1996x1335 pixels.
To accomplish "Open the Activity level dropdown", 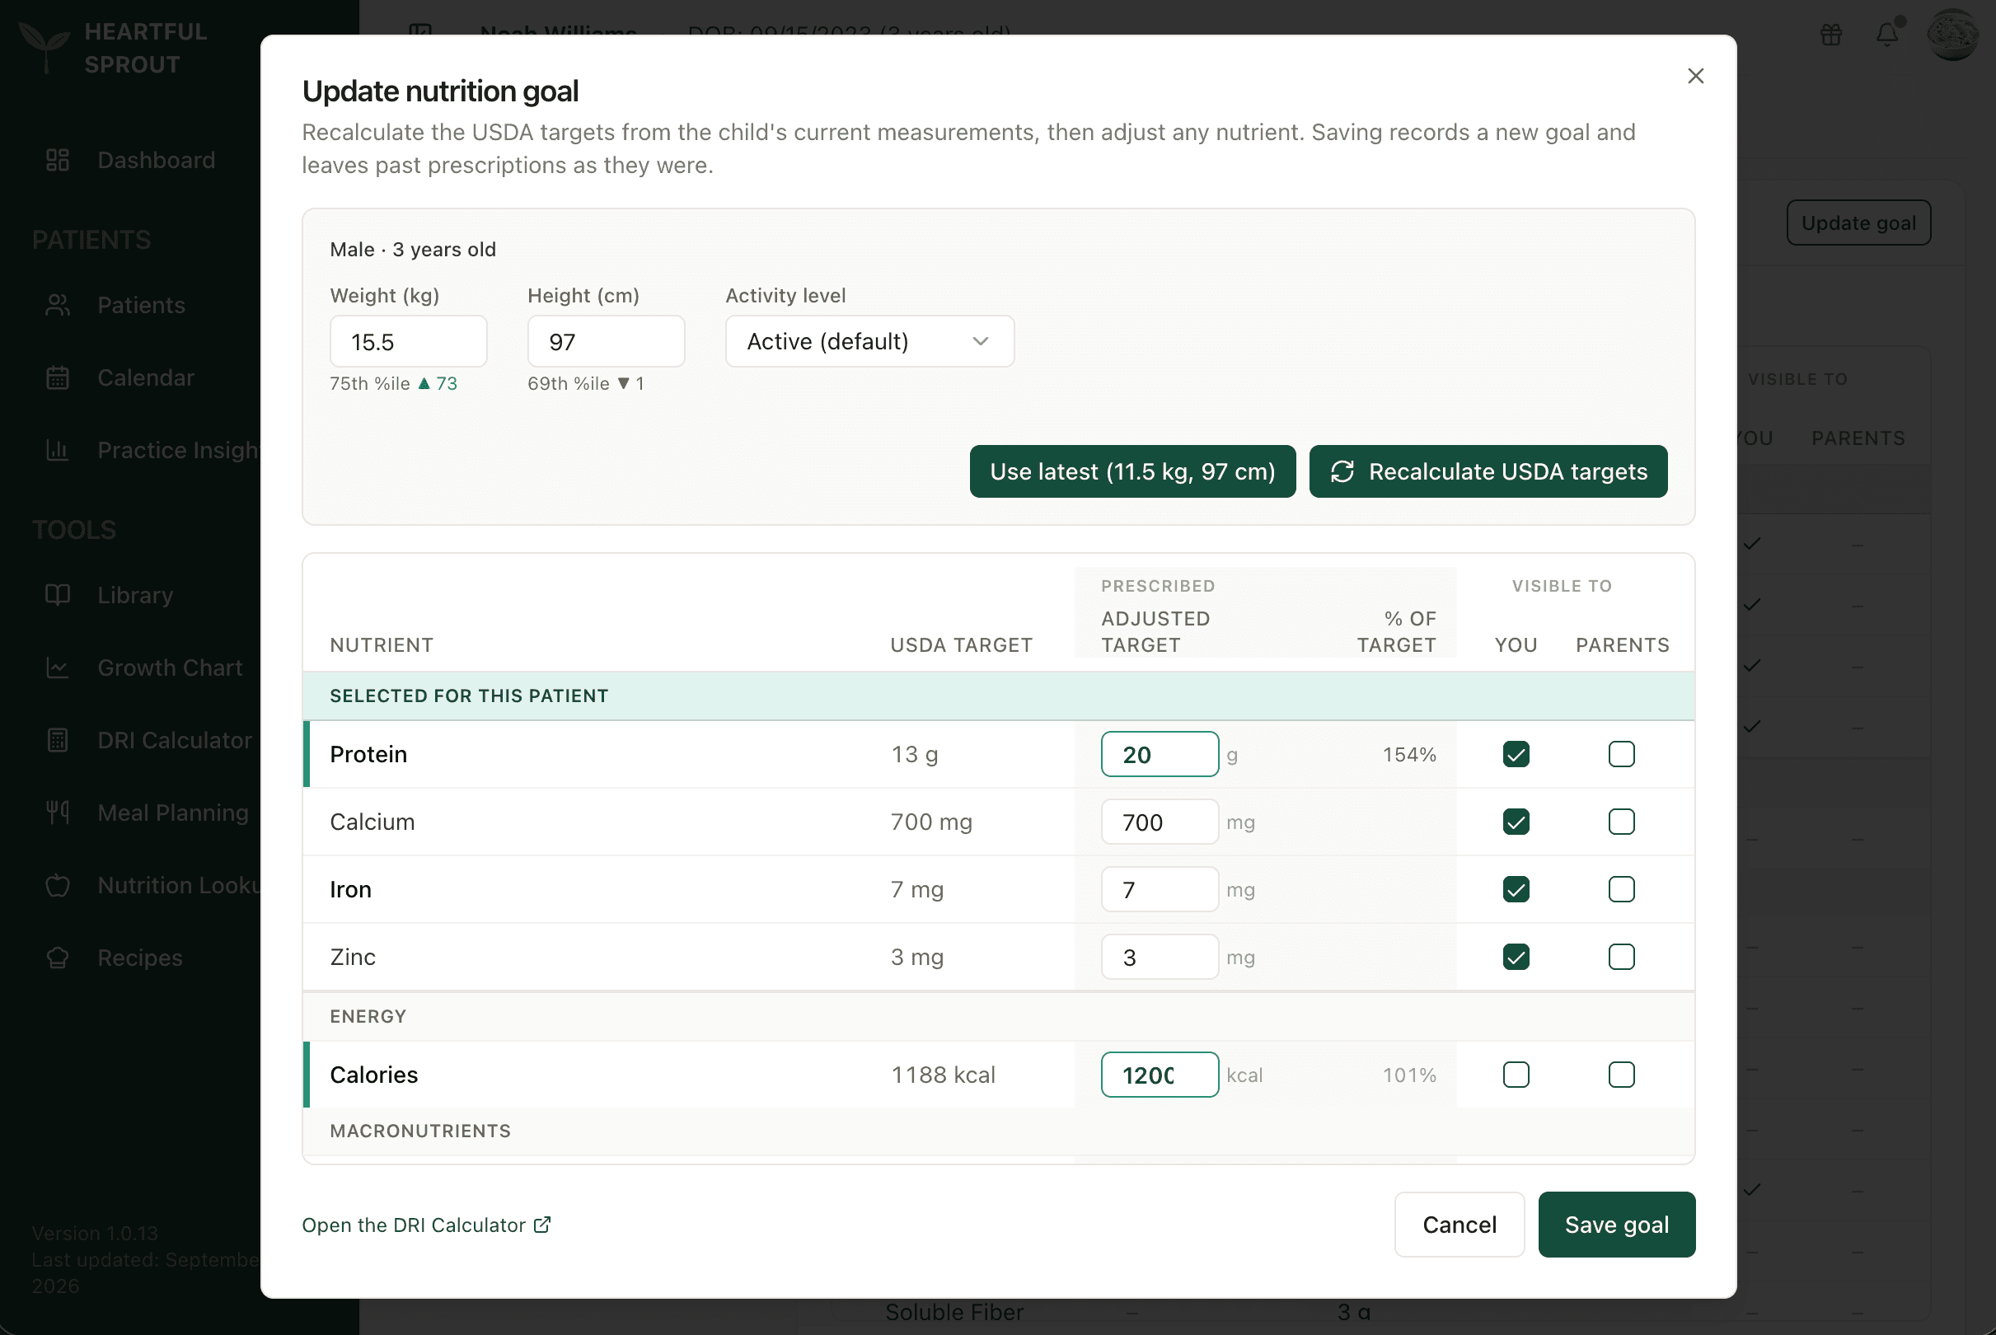I will tap(869, 341).
